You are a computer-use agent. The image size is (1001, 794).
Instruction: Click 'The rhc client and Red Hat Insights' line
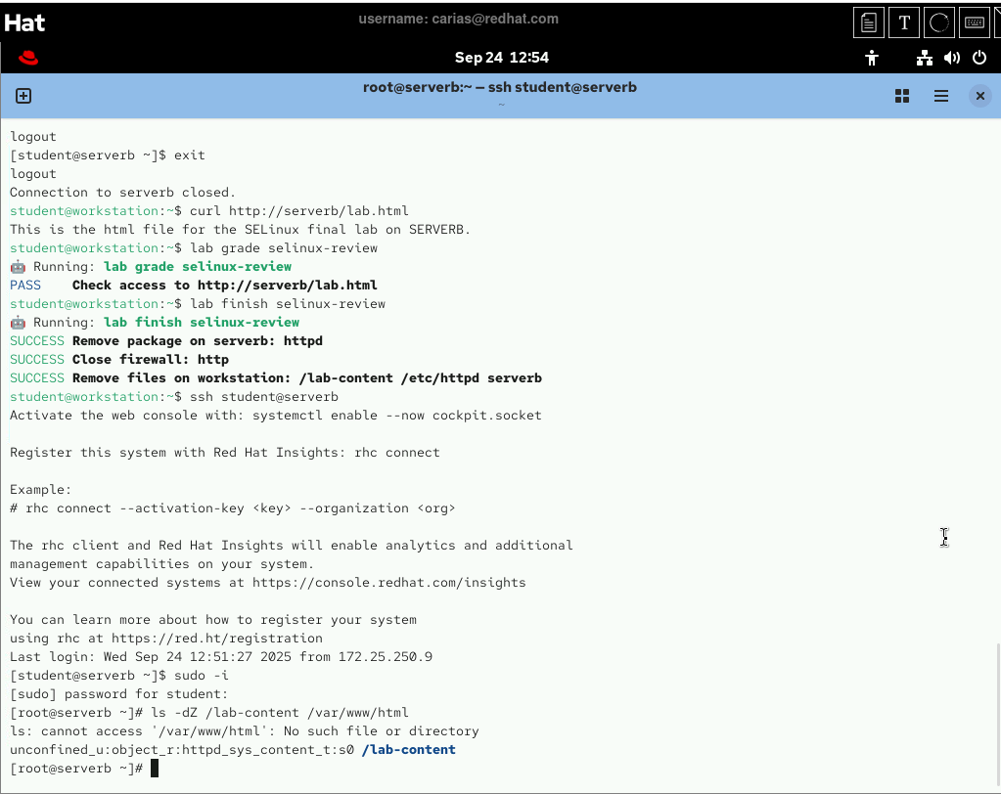pyautogui.click(x=292, y=546)
